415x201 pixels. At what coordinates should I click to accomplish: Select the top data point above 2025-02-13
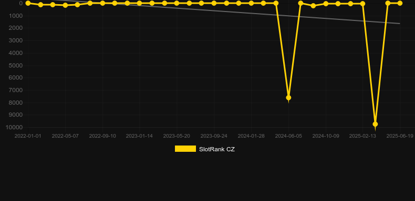(x=362, y=4)
